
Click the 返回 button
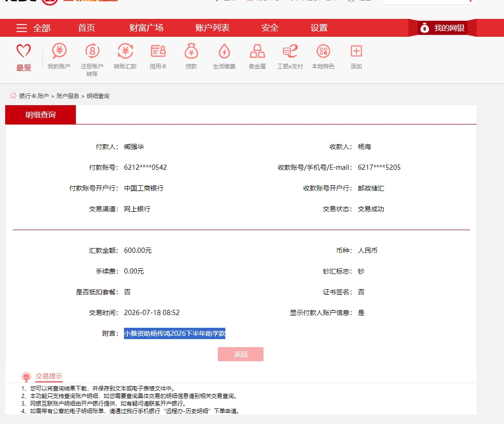click(x=240, y=354)
